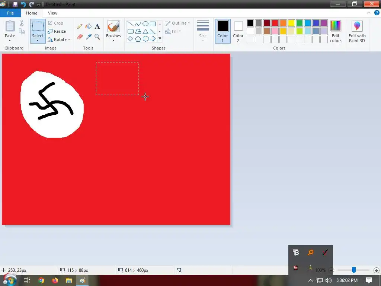Click the Brushes tool icon

point(113,26)
